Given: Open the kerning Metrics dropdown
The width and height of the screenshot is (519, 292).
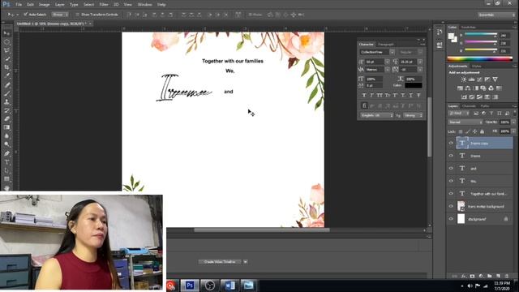Looking at the screenshot, I should [x=387, y=70].
